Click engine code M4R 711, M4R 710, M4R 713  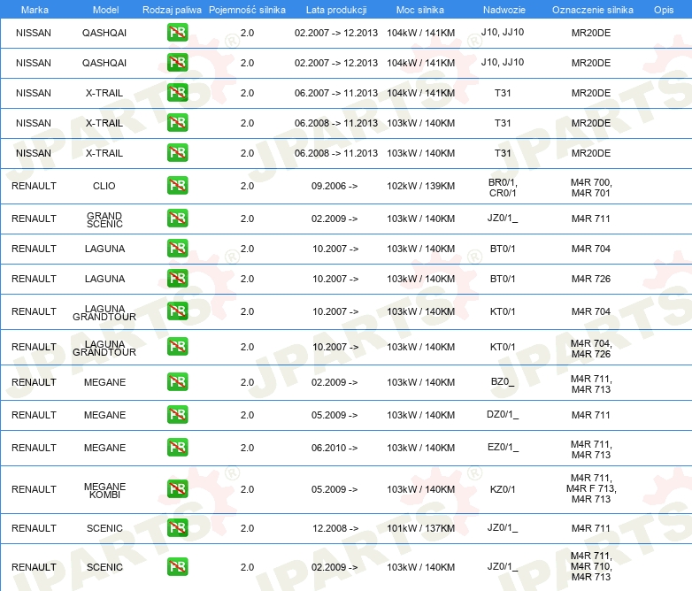pos(591,566)
